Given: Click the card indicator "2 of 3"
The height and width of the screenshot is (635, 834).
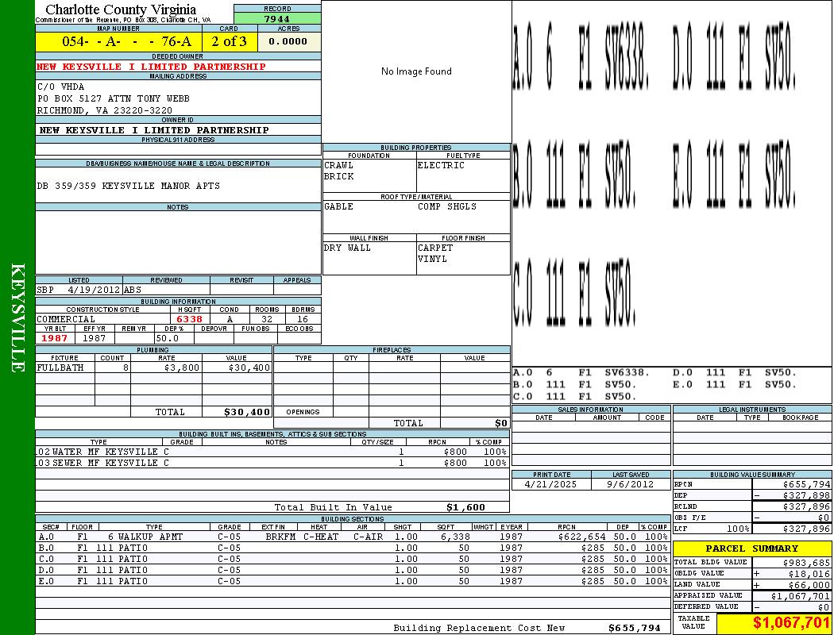Looking at the screenshot, I should [x=230, y=41].
